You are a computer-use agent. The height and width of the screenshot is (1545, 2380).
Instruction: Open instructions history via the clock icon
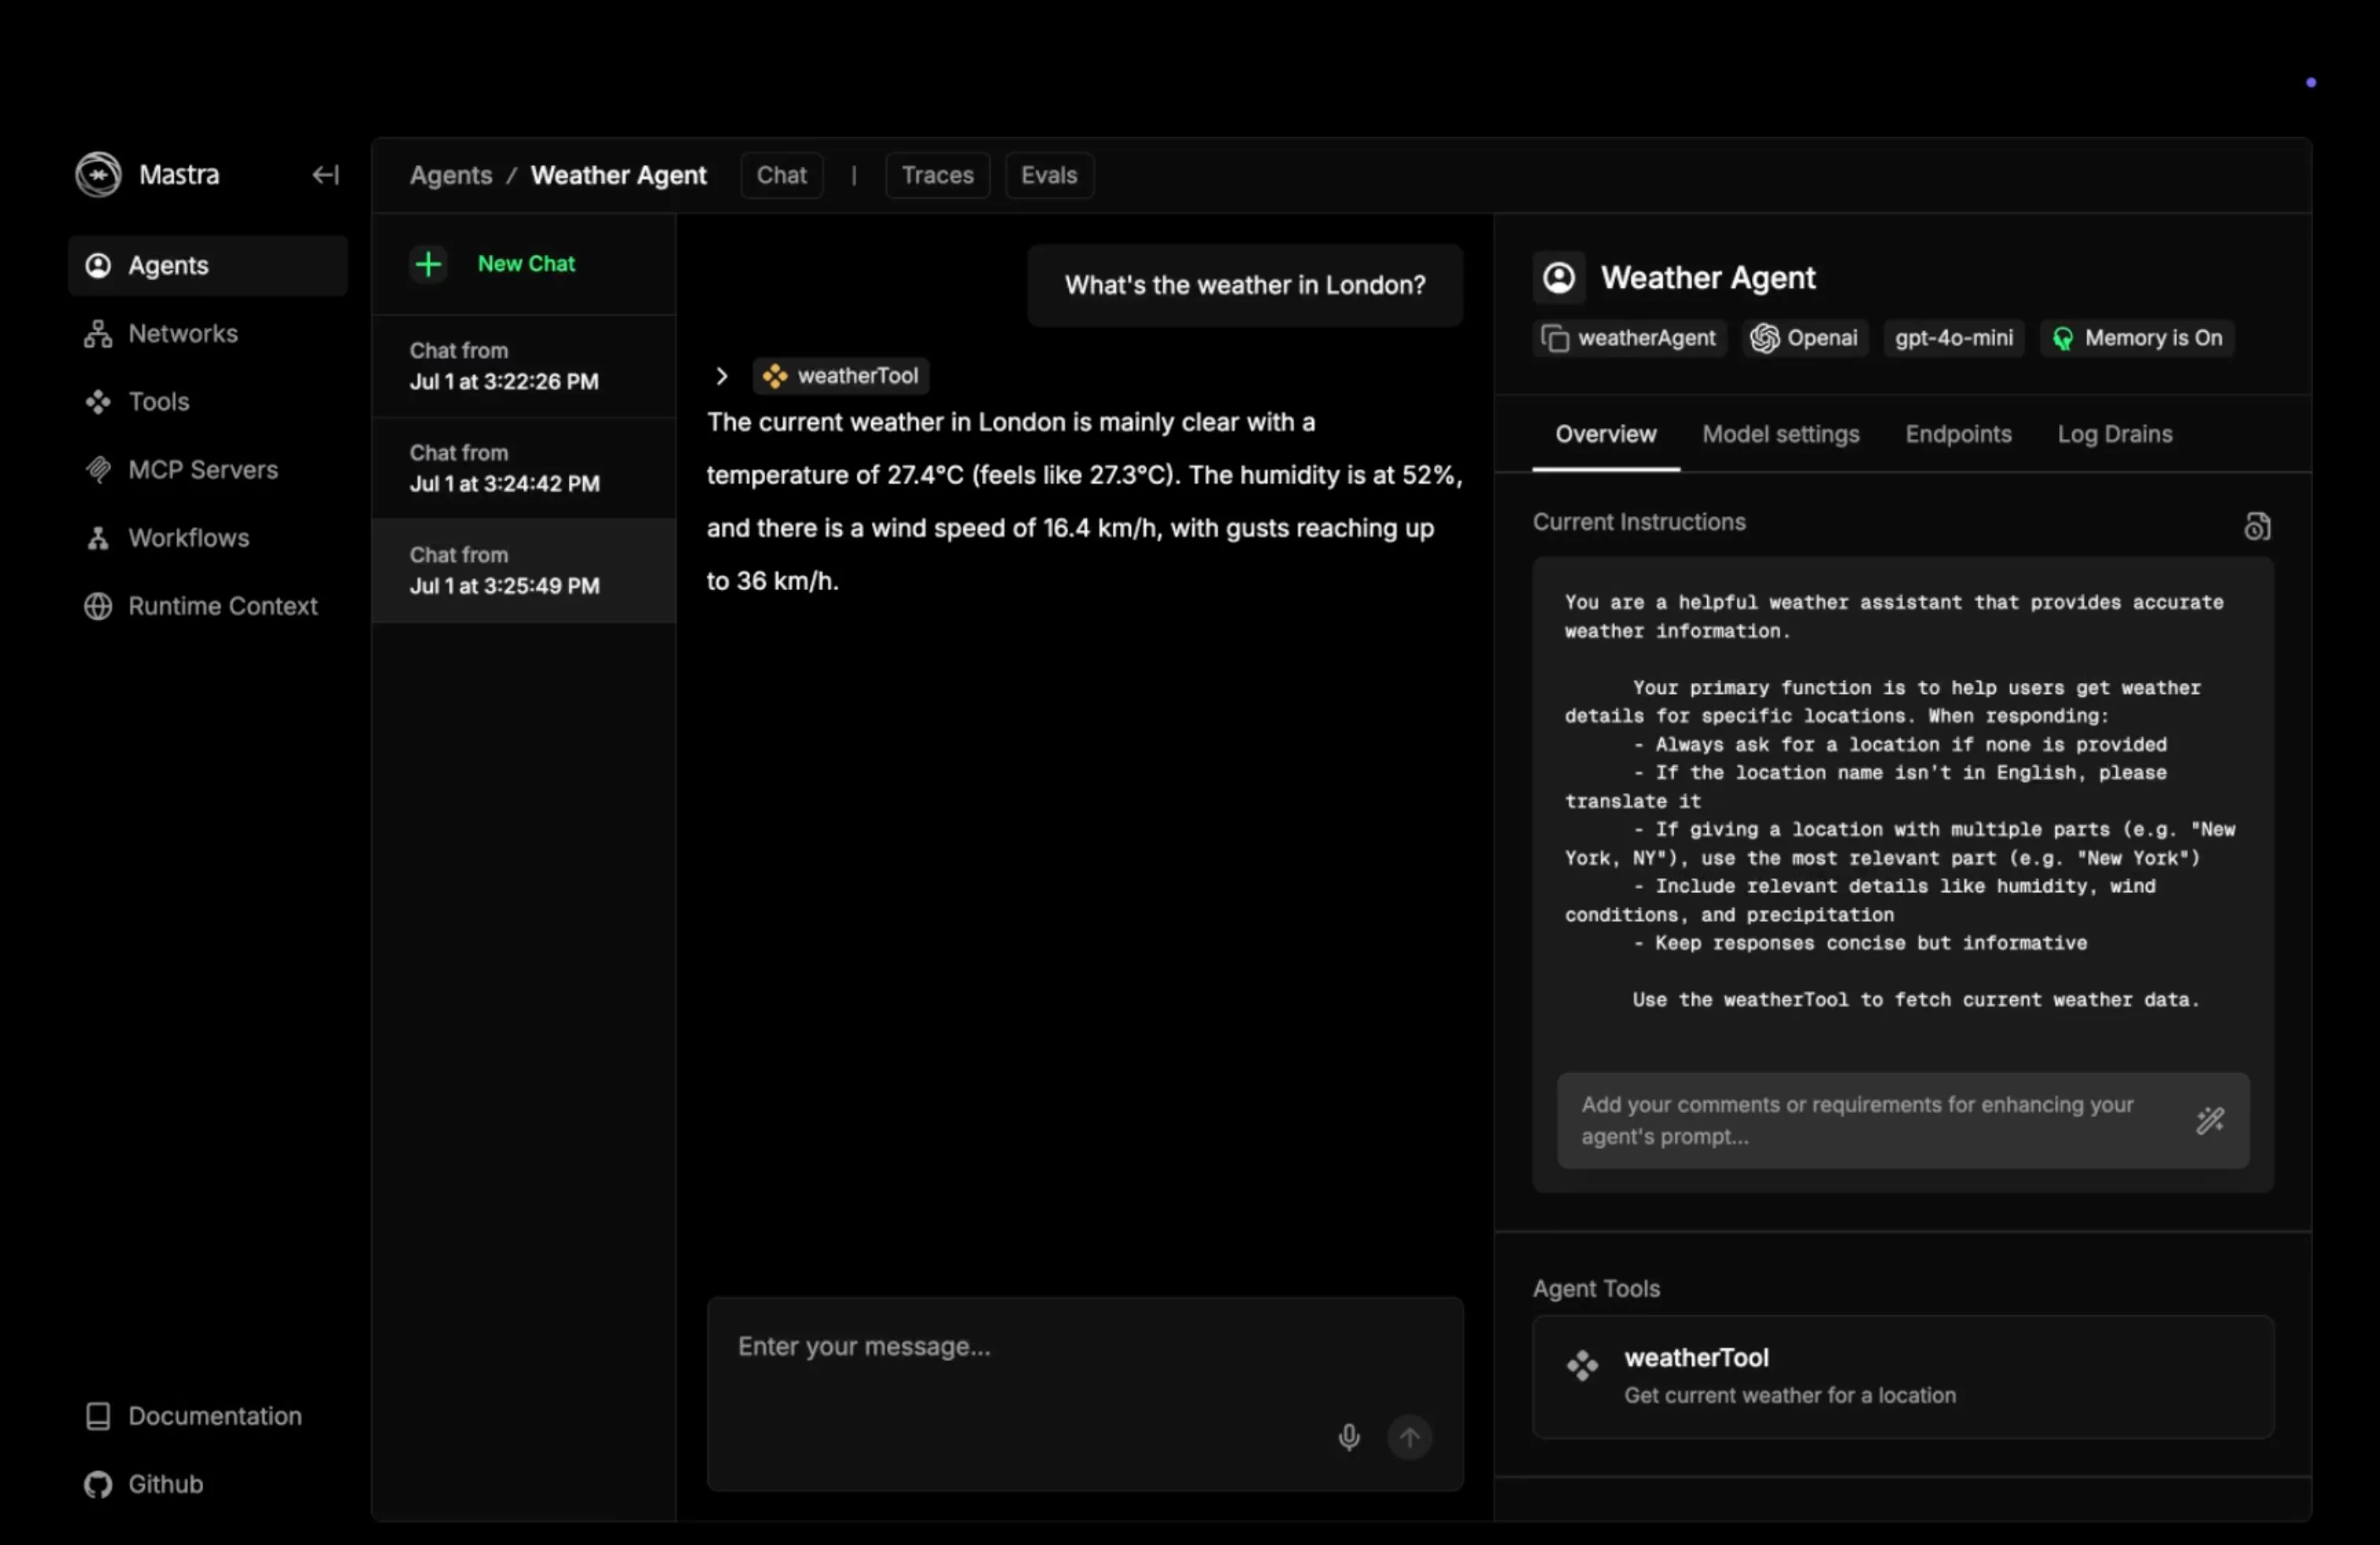point(2257,525)
